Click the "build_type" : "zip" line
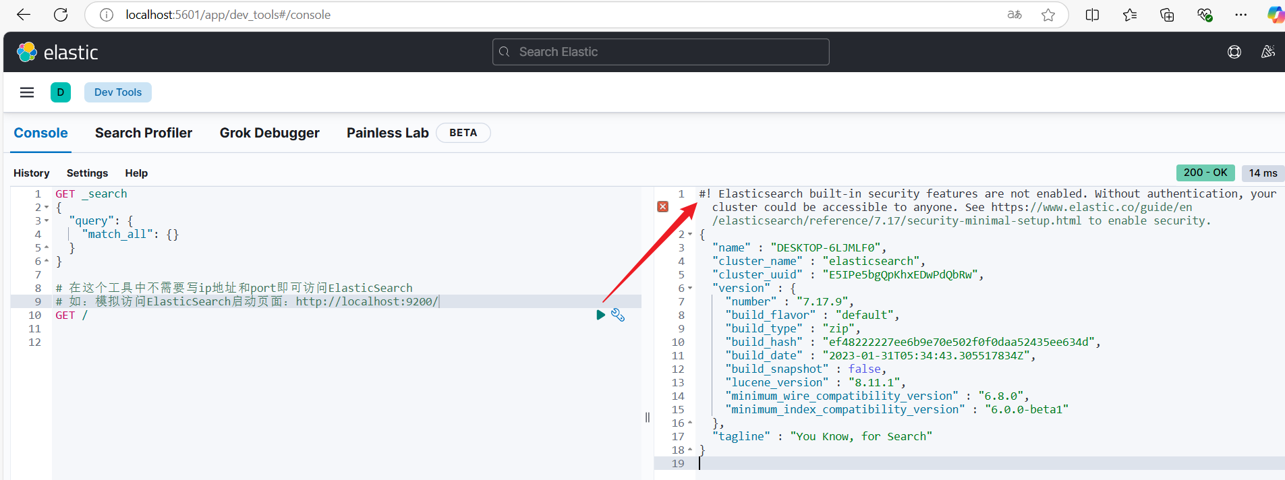This screenshot has height=480, width=1285. pos(793,328)
